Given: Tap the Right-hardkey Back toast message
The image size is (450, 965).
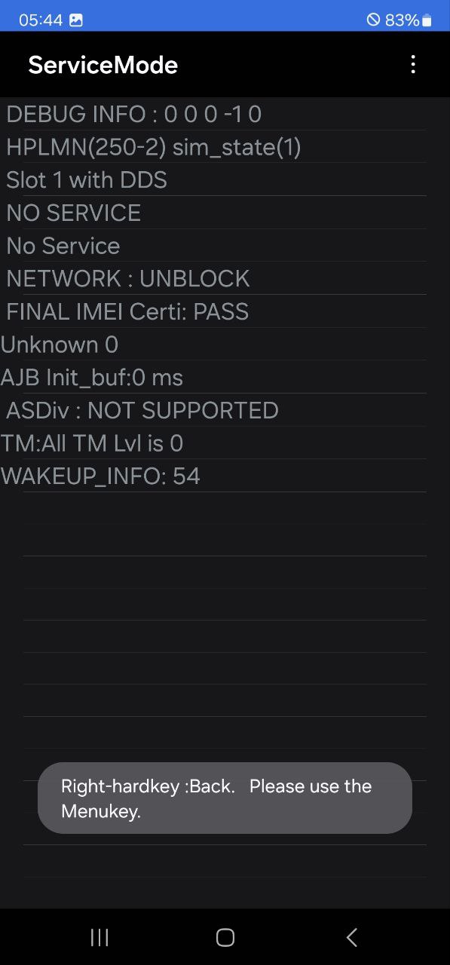Looking at the screenshot, I should tap(225, 798).
